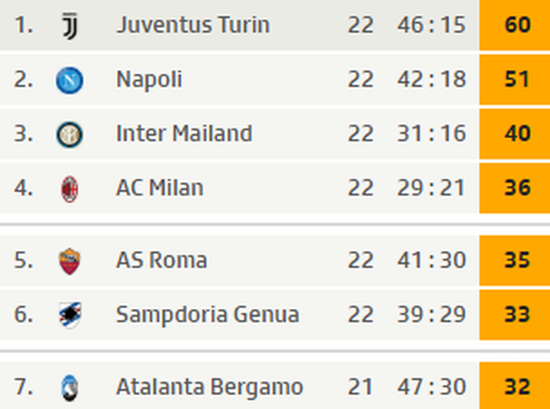Click the Atalanta Bergamo crest icon
The image size is (550, 409).
click(69, 387)
